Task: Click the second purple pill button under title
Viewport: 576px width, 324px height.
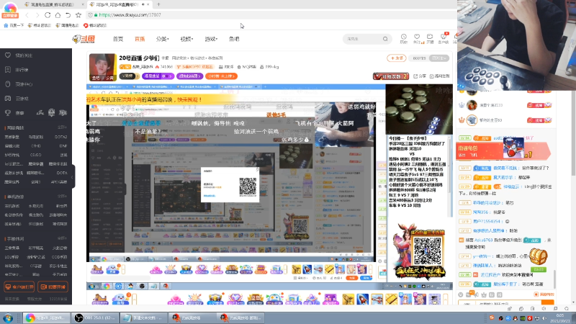Action: click(x=189, y=76)
